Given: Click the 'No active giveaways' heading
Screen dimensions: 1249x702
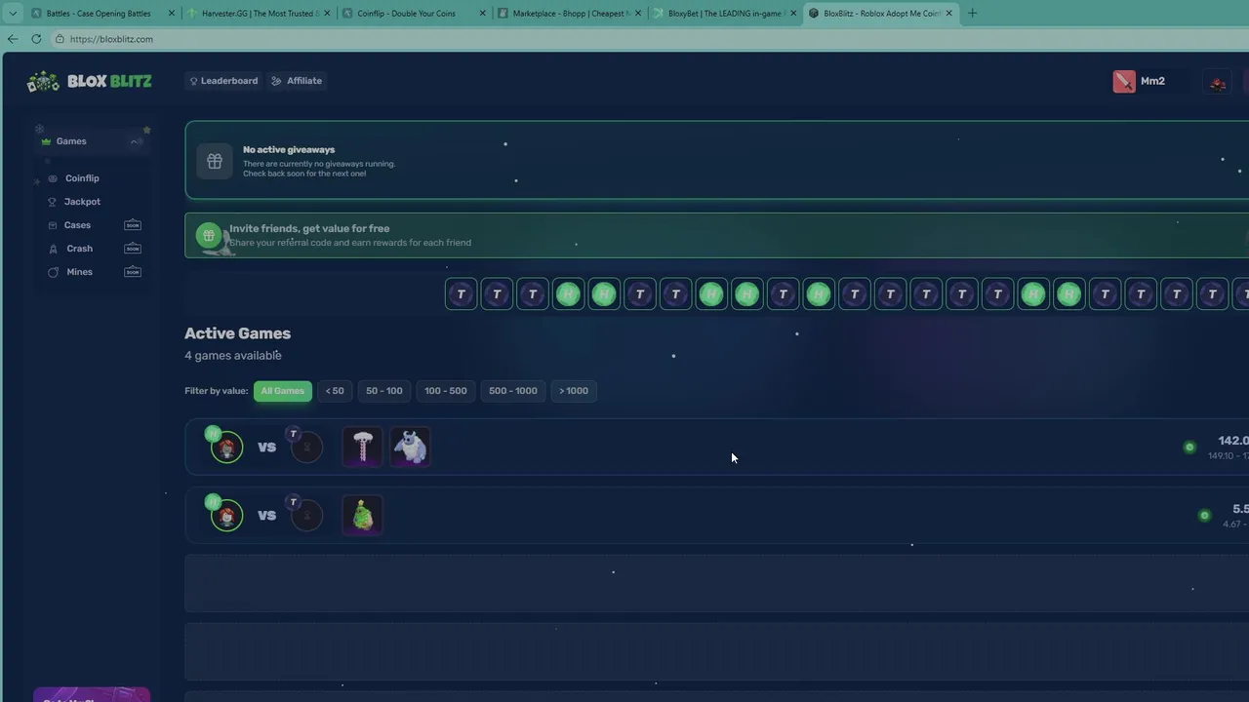Looking at the screenshot, I should pos(289,149).
